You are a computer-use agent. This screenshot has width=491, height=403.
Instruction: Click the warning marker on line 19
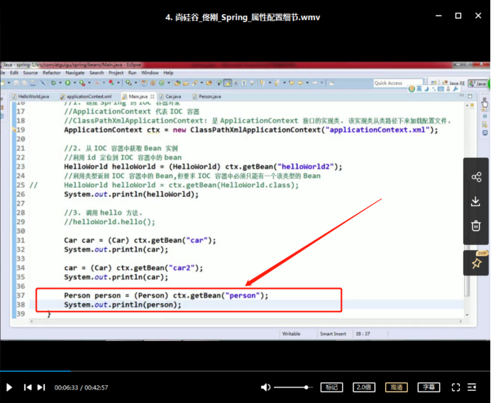pyautogui.click(x=13, y=130)
